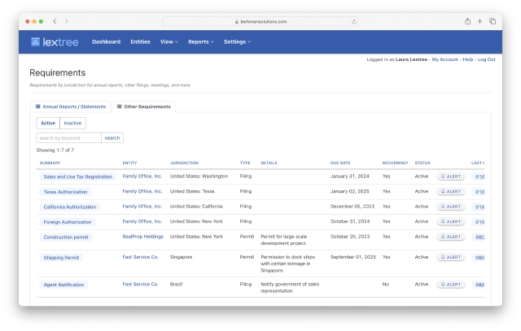Click Alert bell for Shipping Permit
This screenshot has width=521, height=331.
pyautogui.click(x=451, y=257)
